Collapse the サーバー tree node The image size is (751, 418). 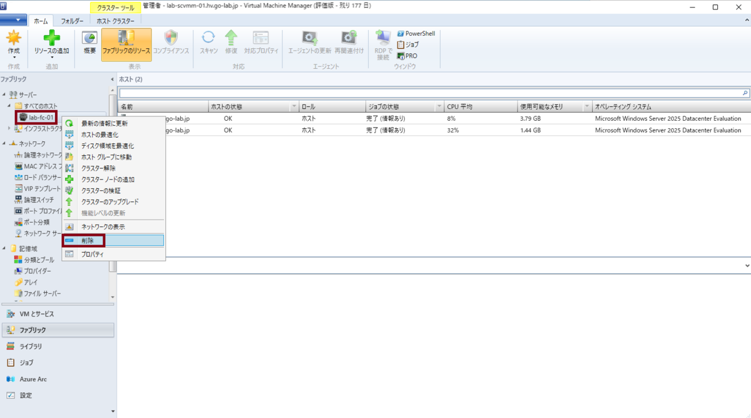[x=4, y=94]
